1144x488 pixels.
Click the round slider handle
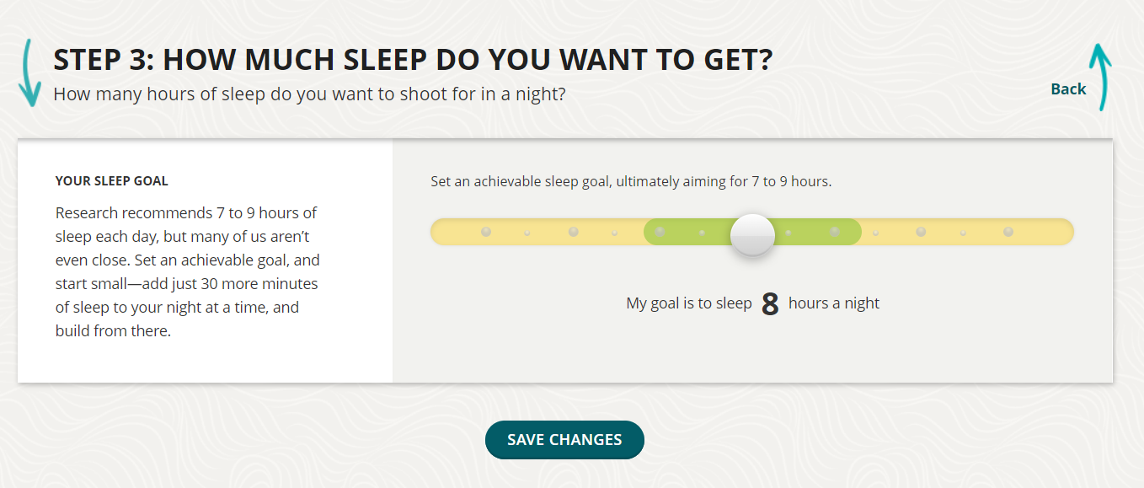(751, 234)
